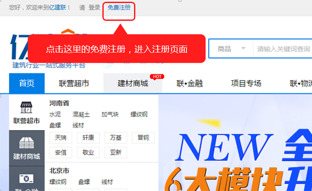Click the 登录 link in top bar

[x=94, y=7]
